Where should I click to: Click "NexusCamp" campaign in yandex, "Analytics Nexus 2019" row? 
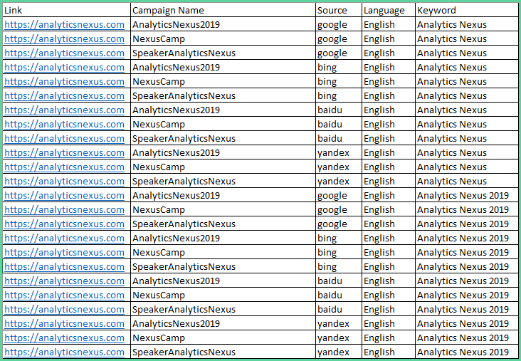click(x=159, y=338)
